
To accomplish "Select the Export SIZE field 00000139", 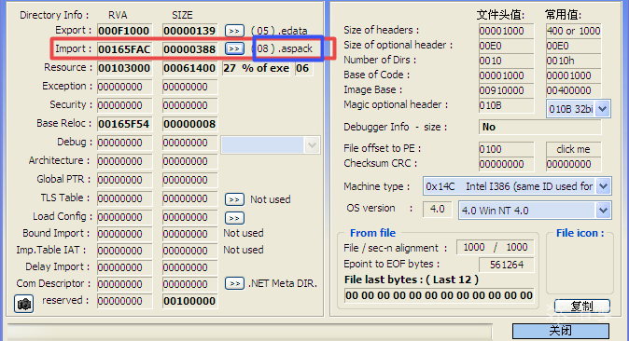I will 189,31.
